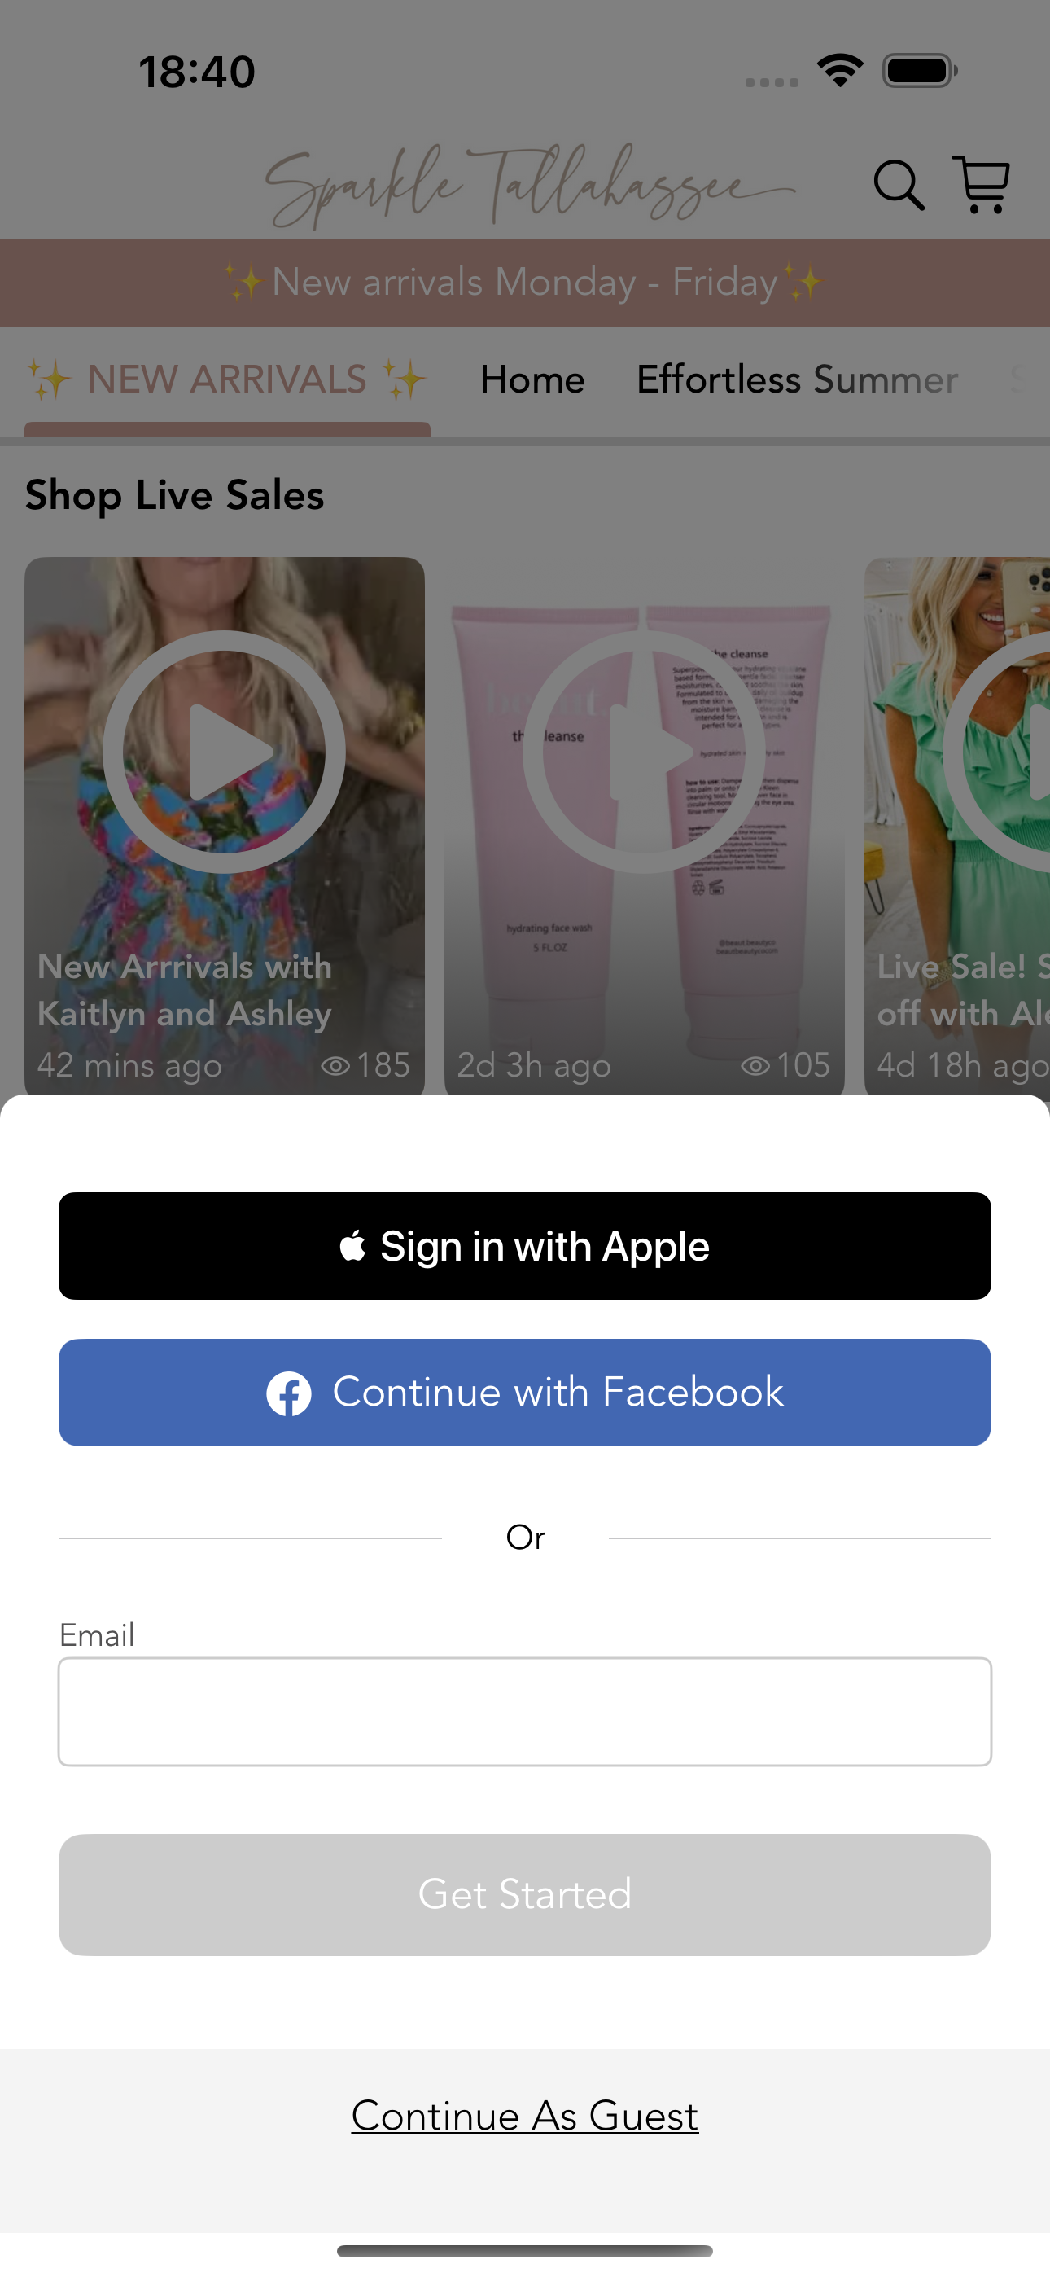Open the Live Sale thumbnail with green dress
The image size is (1050, 2277).
coord(957,826)
